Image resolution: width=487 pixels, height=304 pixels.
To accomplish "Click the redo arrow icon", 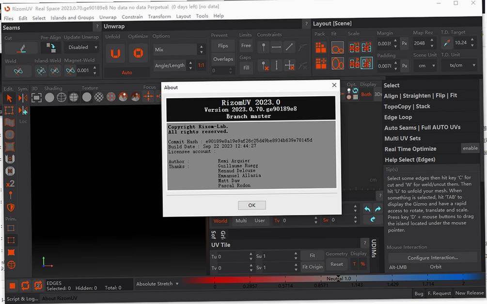I will tap(378, 209).
